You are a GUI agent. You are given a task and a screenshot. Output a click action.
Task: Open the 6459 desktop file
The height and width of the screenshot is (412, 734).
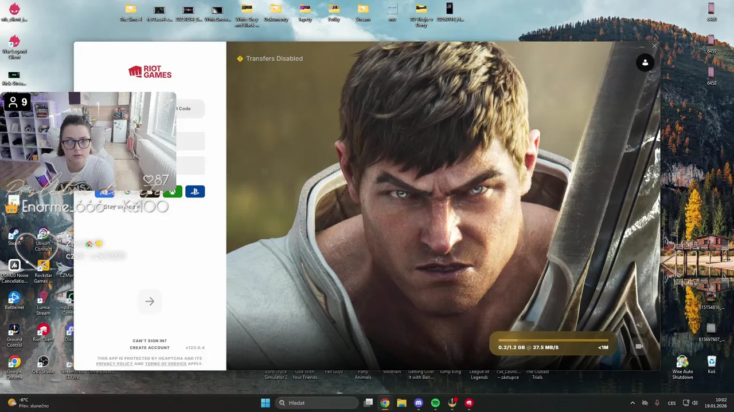pos(712,45)
